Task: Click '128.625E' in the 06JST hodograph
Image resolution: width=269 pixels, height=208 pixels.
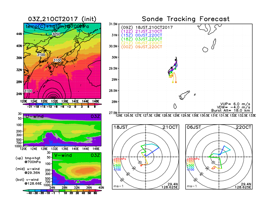Action: 243,187
